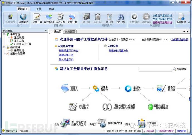
Task: Open 系统信息 system info icon
Action: (181, 17)
